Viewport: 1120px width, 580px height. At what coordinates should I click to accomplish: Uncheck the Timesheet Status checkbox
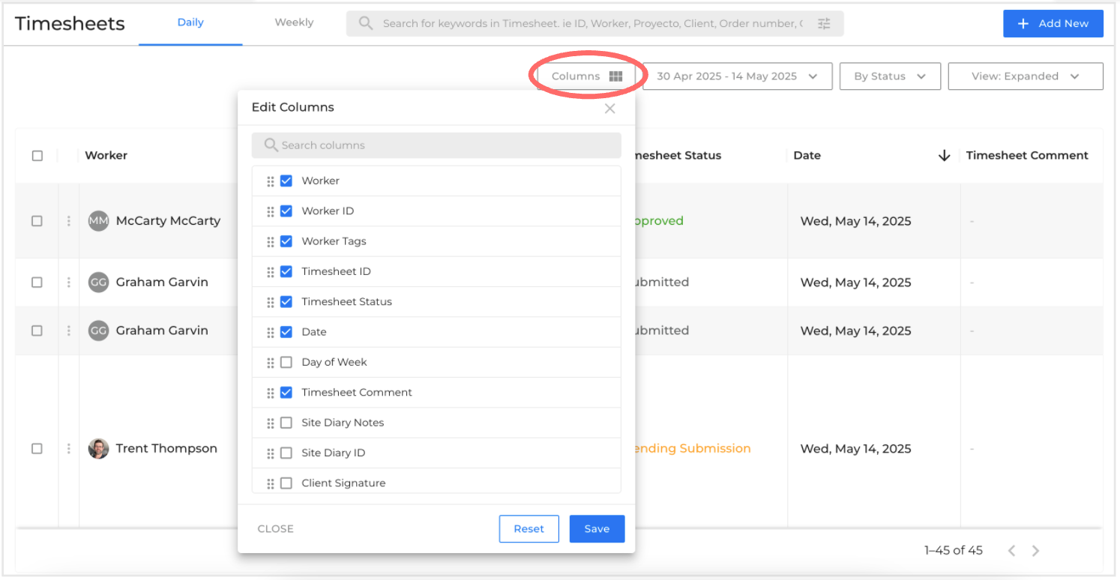click(286, 301)
